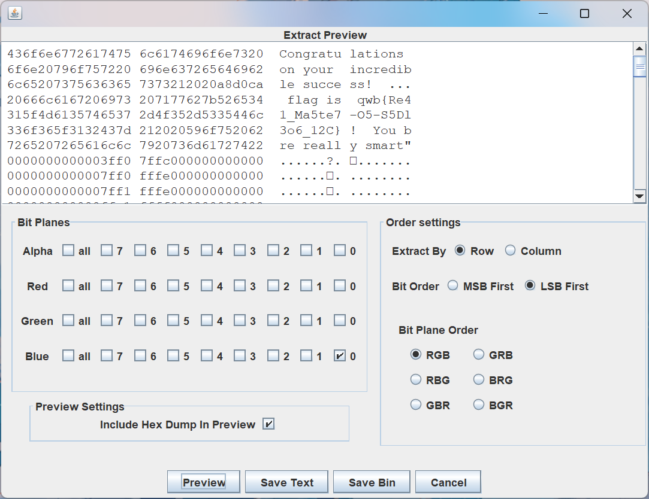Image resolution: width=649 pixels, height=499 pixels.
Task: Enable Green bit plane 7 checkbox
Action: tap(107, 321)
